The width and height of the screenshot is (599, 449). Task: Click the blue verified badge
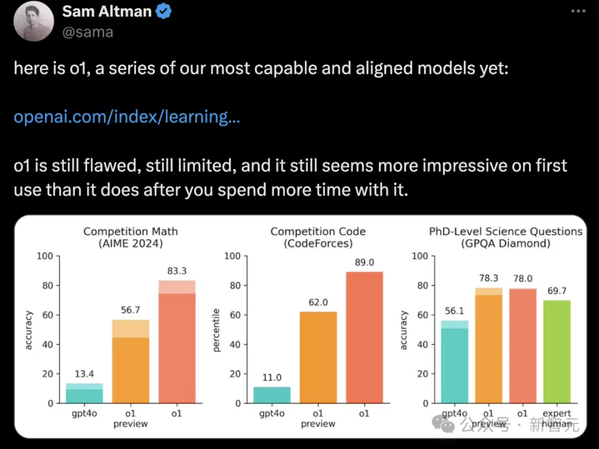coord(164,11)
